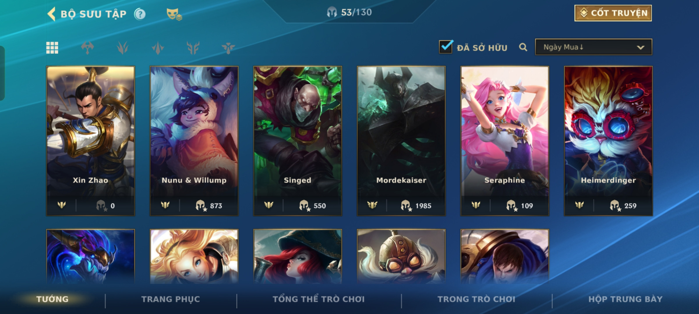Click the Cốt Truyện button
699x314 pixels.
pos(613,13)
